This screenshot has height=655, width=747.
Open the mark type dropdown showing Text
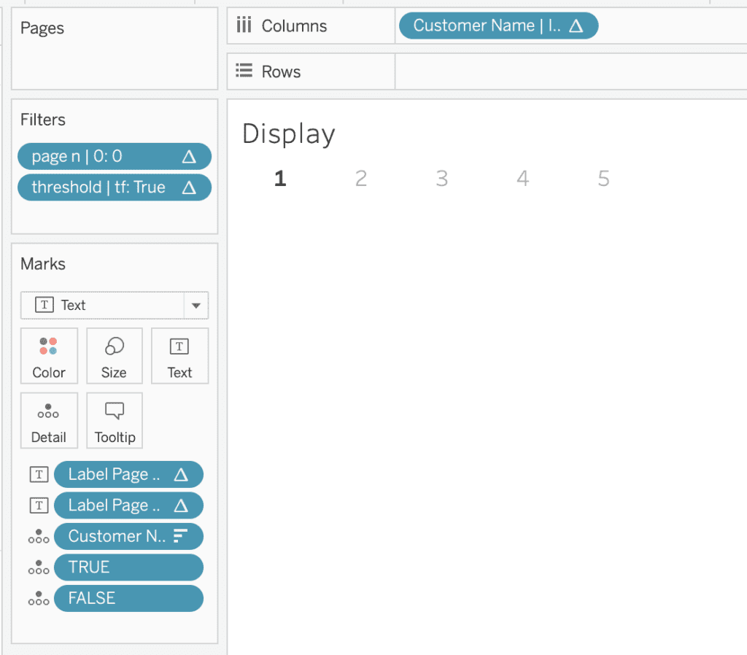pos(195,305)
